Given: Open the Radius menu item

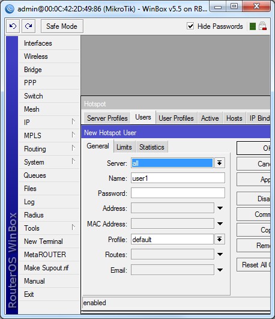Looking at the screenshot, I should (49, 215).
